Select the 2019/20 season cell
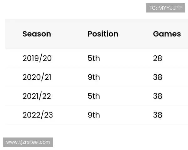Screen dimensions: 188x150 [x=37, y=58]
